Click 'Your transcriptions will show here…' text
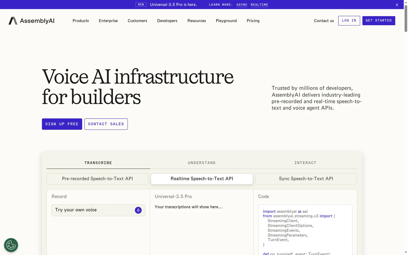Screen dimensions: 408x255 point(189,207)
